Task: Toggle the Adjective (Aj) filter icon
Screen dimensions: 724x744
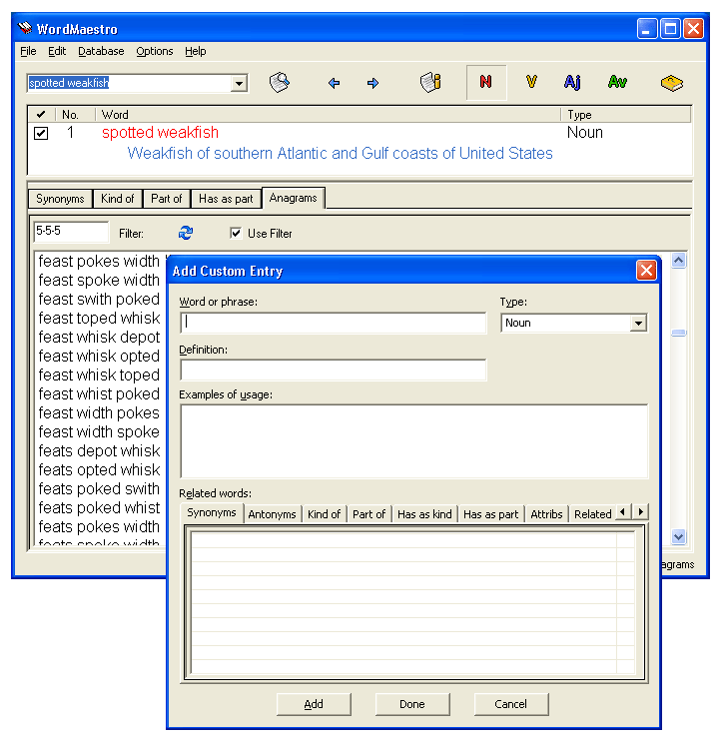Action: point(572,82)
